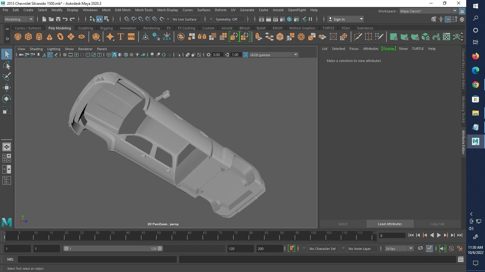Open the Channel Box / Layer Editor side tab

(x=463, y=69)
